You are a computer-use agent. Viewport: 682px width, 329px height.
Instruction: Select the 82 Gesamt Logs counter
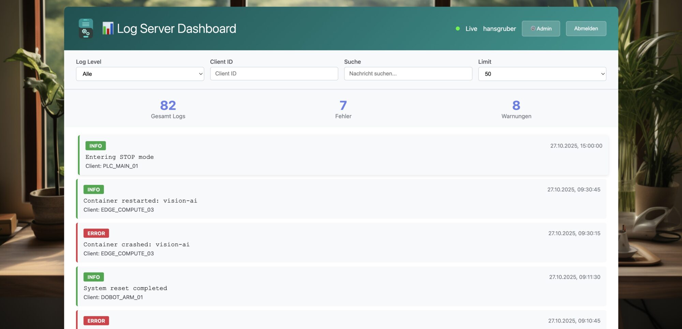pyautogui.click(x=168, y=108)
